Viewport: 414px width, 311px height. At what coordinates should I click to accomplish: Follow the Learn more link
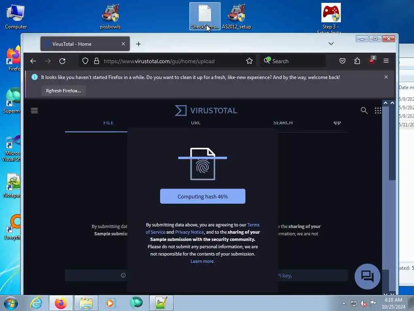[203, 261]
